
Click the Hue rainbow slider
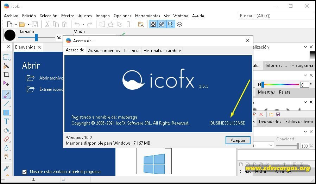tap(280, 85)
